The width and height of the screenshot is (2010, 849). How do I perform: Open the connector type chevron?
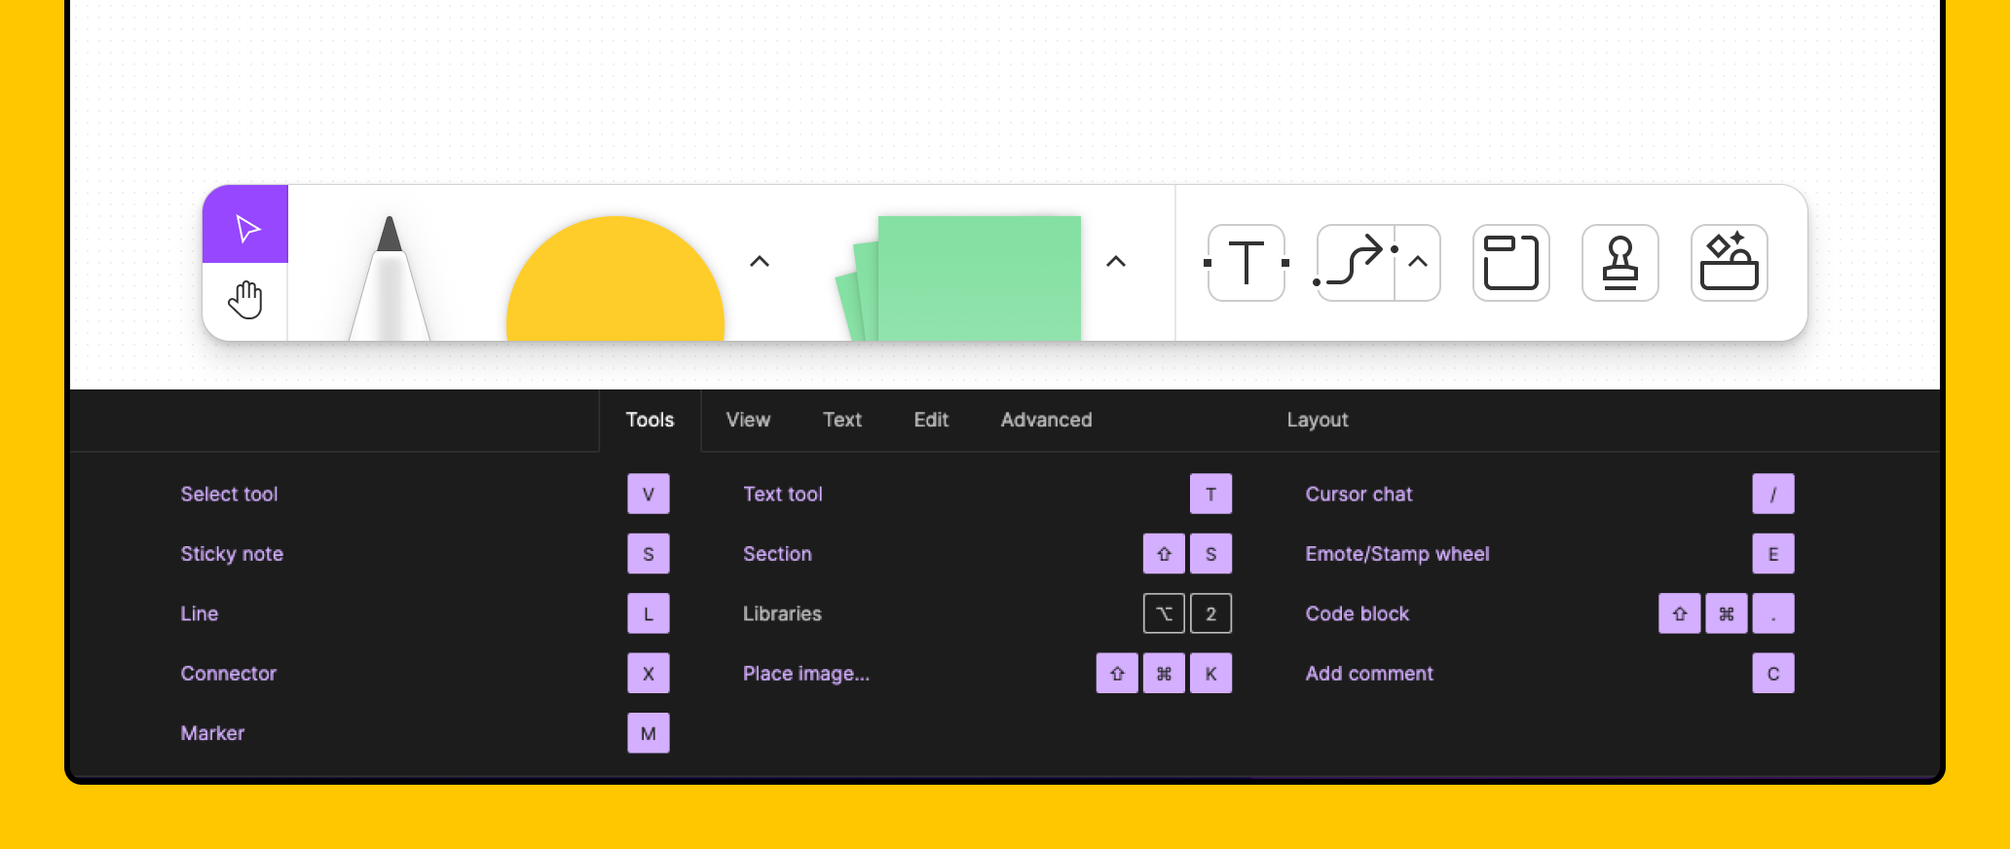pos(1418,262)
